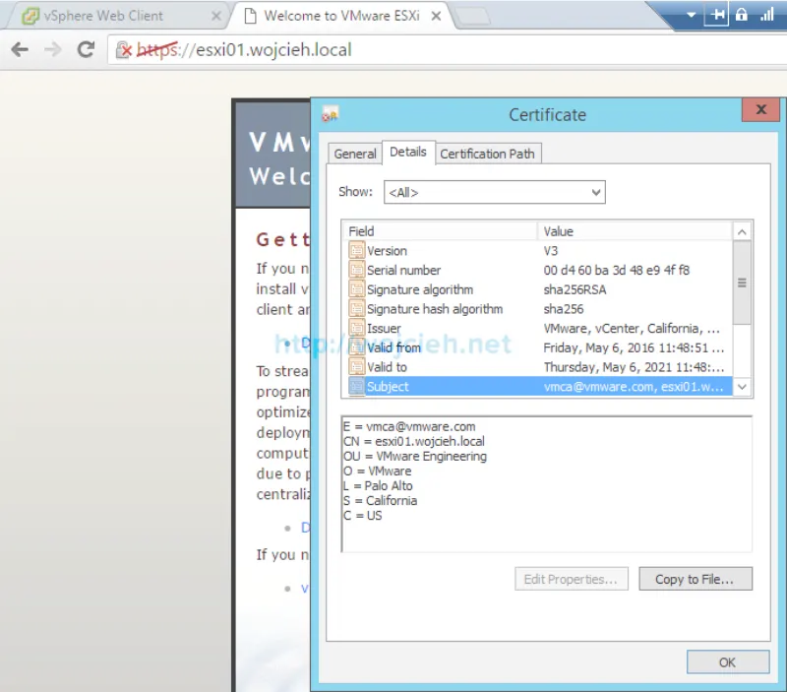787x692 pixels.
Task: Click the scroll-up arrow of the field list
Action: (x=743, y=230)
